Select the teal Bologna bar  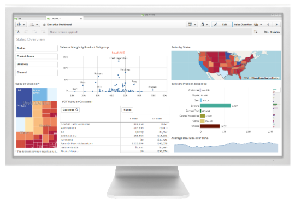coord(215,106)
